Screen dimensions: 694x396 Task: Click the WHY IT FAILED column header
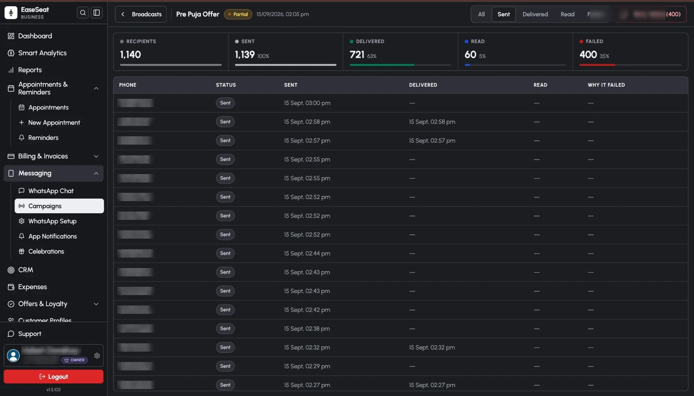606,85
